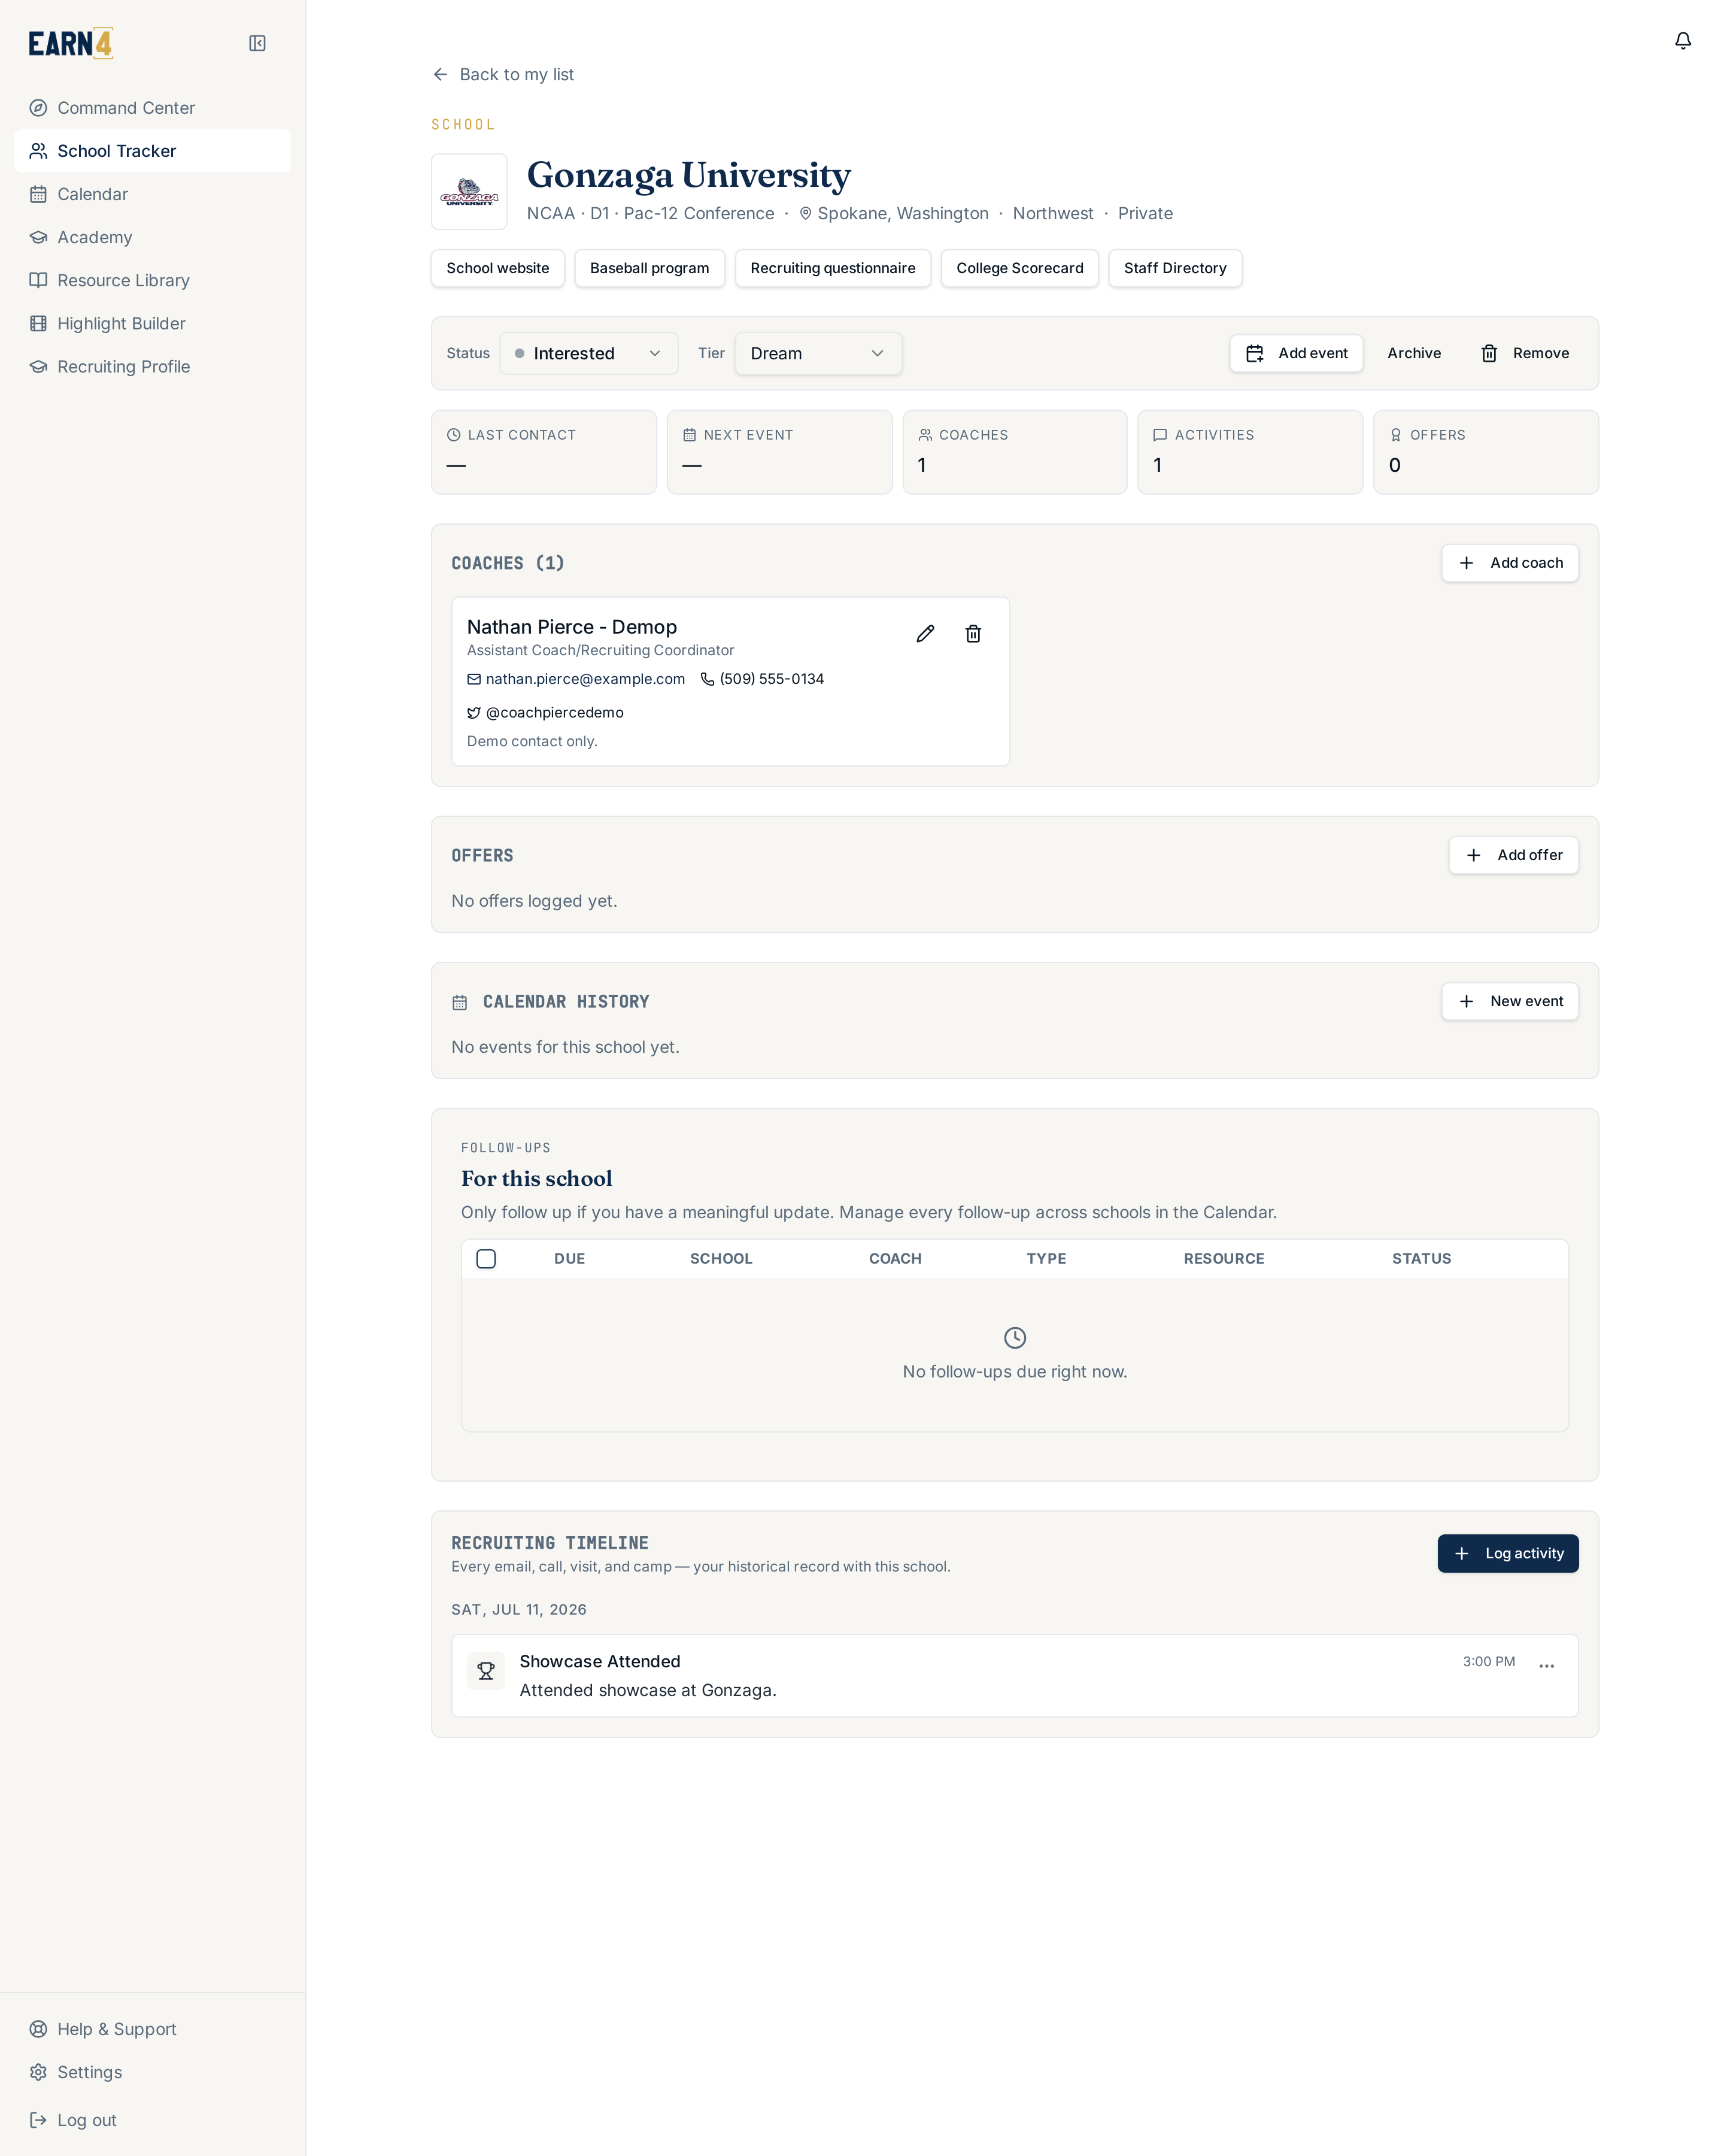Click Log activity button
This screenshot has height=2156, width=1724.
(x=1507, y=1553)
